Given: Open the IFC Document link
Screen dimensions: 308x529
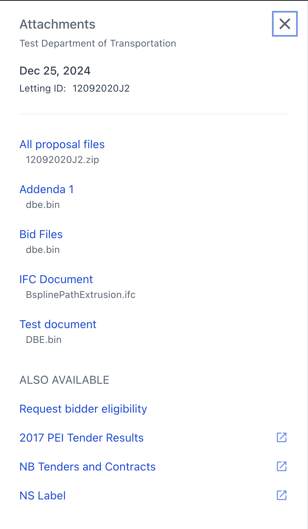Looking at the screenshot, I should point(56,280).
